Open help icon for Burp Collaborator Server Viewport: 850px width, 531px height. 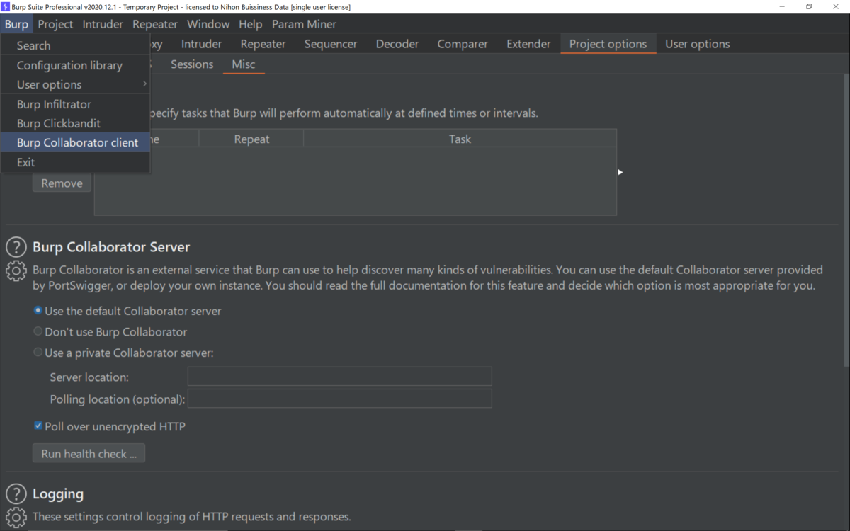pos(16,247)
